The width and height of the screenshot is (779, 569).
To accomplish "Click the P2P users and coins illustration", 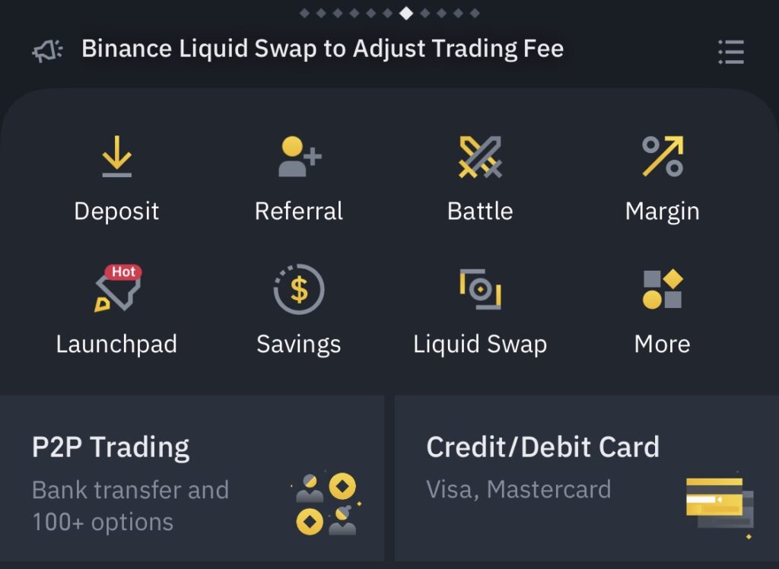I will pos(326,504).
